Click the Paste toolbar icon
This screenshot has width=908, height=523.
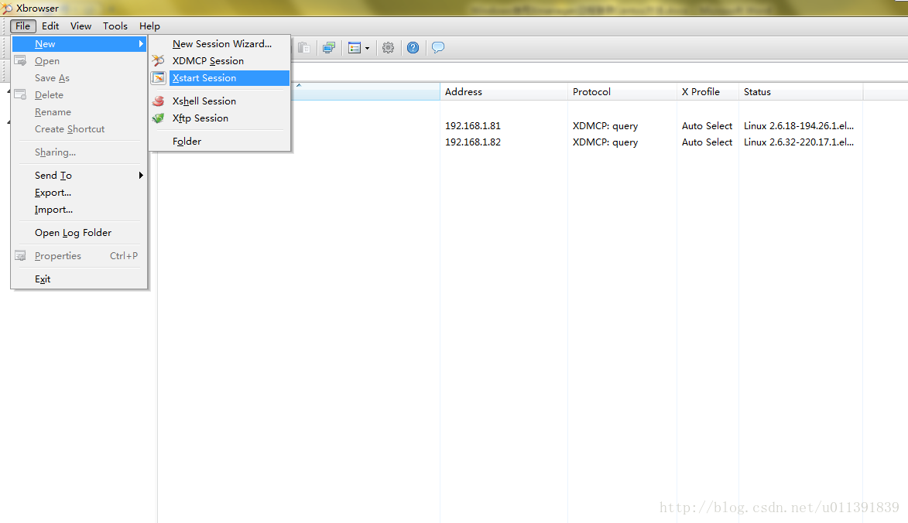(304, 48)
